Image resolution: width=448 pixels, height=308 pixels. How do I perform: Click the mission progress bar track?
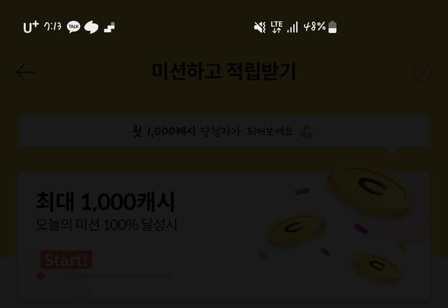click(x=105, y=276)
